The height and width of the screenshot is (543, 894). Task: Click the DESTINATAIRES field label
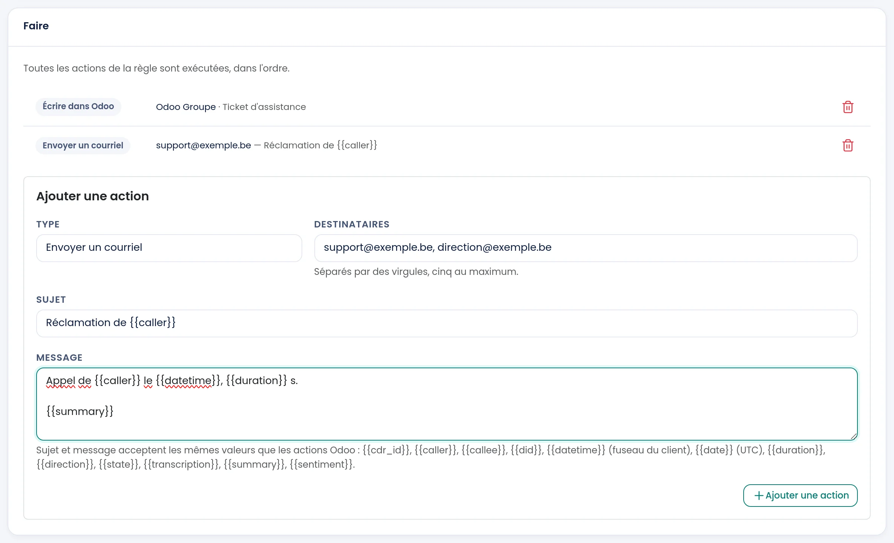click(x=352, y=224)
